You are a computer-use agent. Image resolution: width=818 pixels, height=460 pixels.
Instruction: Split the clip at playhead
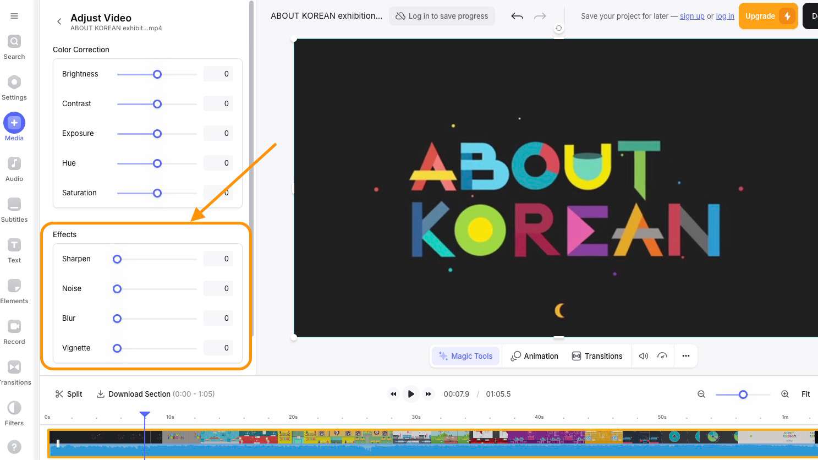tap(69, 394)
